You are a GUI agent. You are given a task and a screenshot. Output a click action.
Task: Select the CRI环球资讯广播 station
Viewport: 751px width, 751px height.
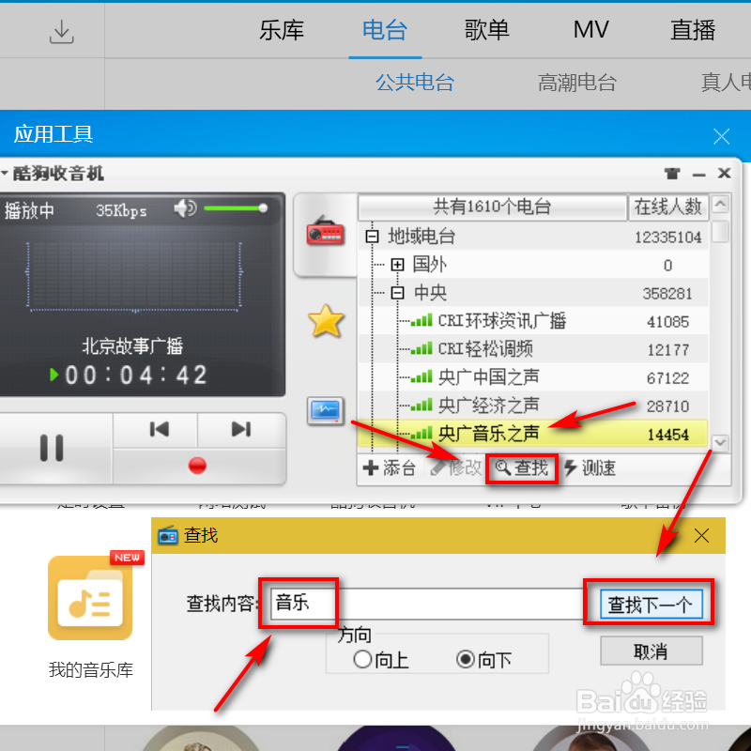[502, 320]
